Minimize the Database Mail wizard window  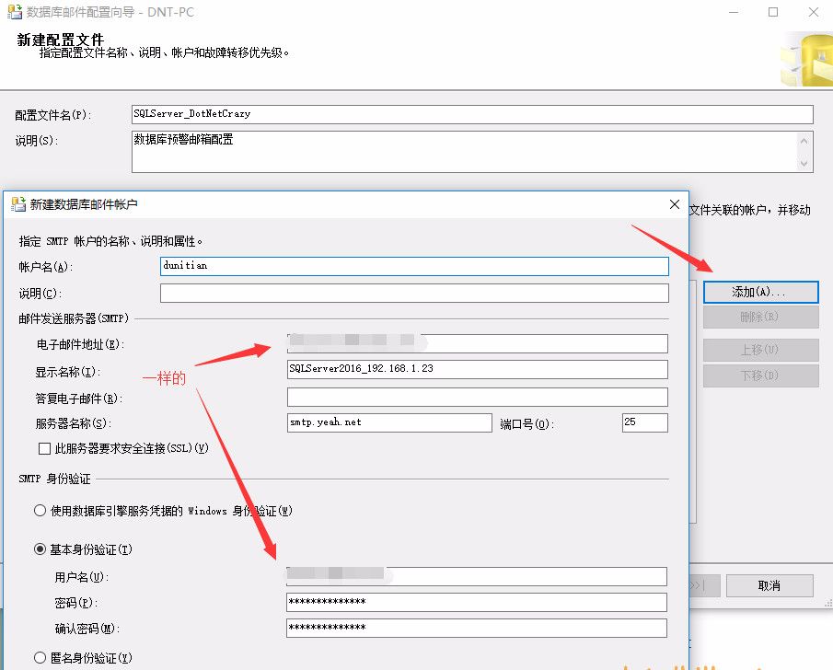click(734, 12)
